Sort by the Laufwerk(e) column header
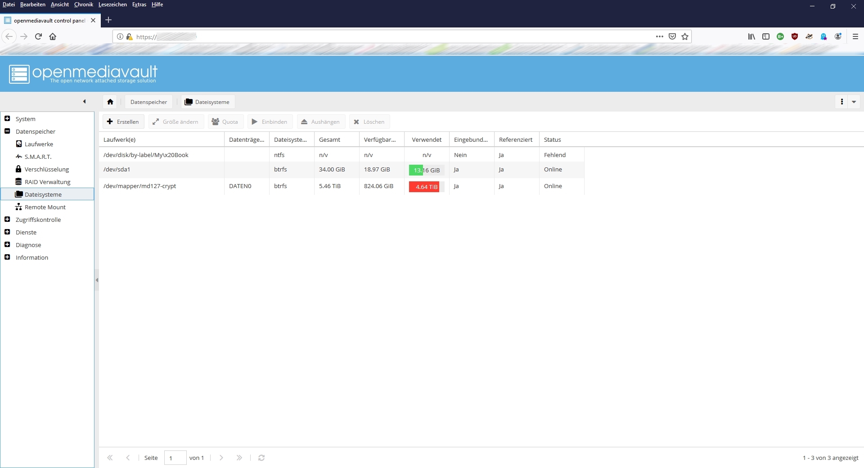Viewport: 864px width, 468px height. coord(162,139)
